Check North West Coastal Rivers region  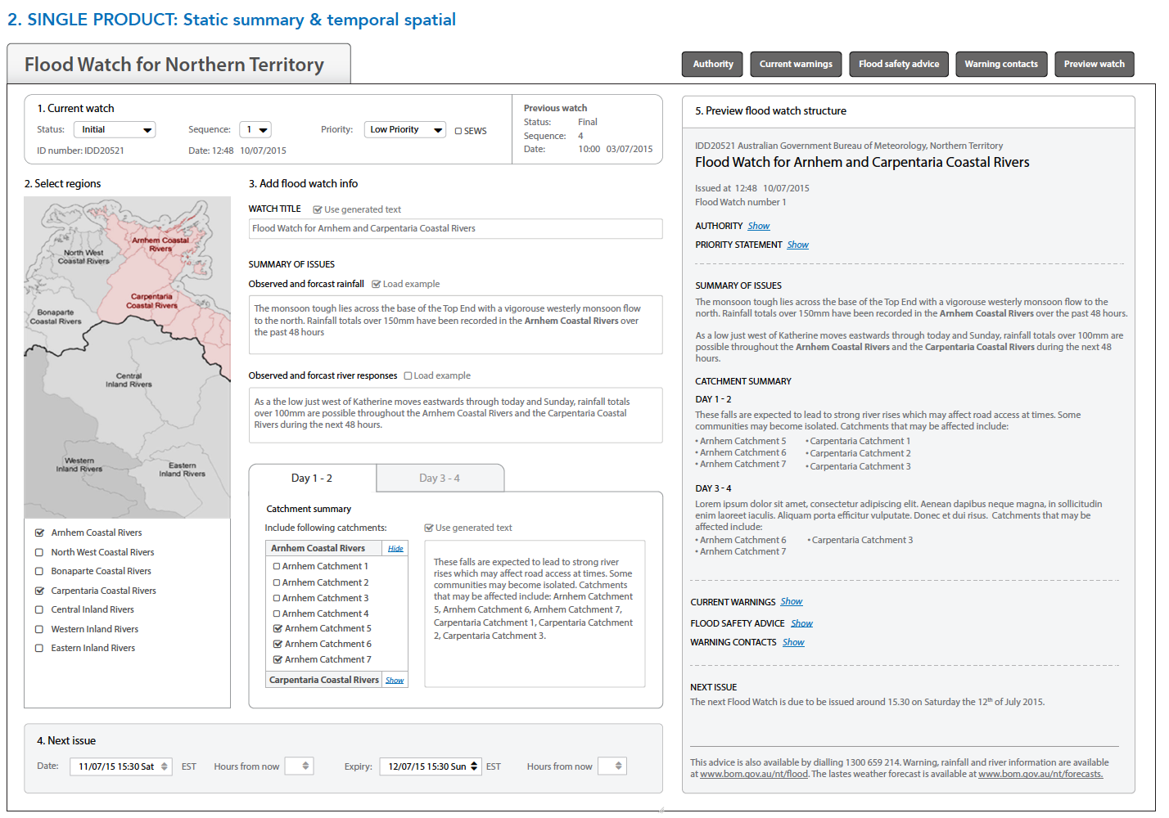coord(39,552)
